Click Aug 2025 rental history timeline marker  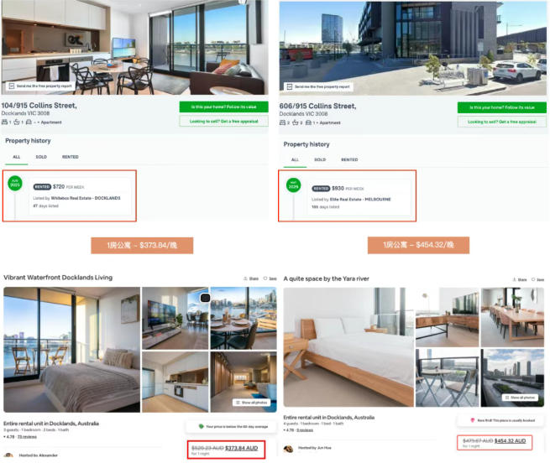(15, 183)
